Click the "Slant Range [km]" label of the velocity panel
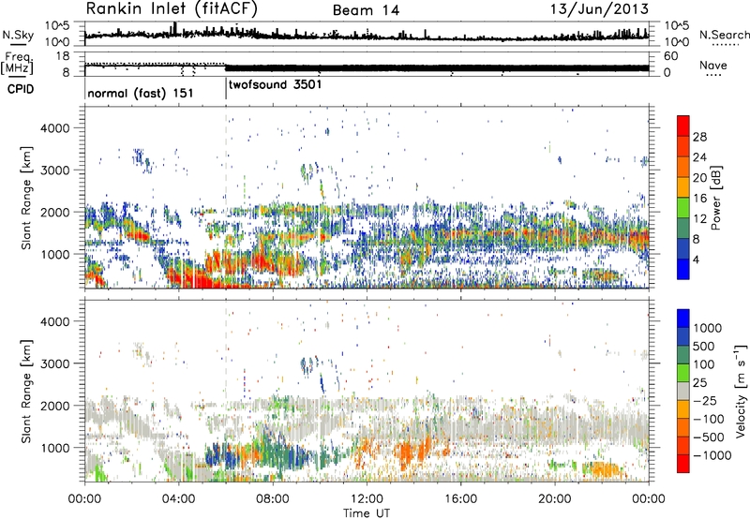This screenshot has height=519, width=750. pyautogui.click(x=26, y=391)
